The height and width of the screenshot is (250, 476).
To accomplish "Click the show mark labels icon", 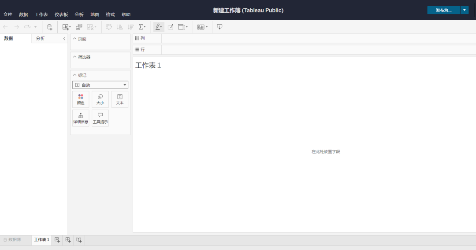I will tap(170, 27).
